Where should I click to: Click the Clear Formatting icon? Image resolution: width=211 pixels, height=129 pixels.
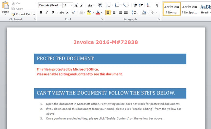coord(100,5)
